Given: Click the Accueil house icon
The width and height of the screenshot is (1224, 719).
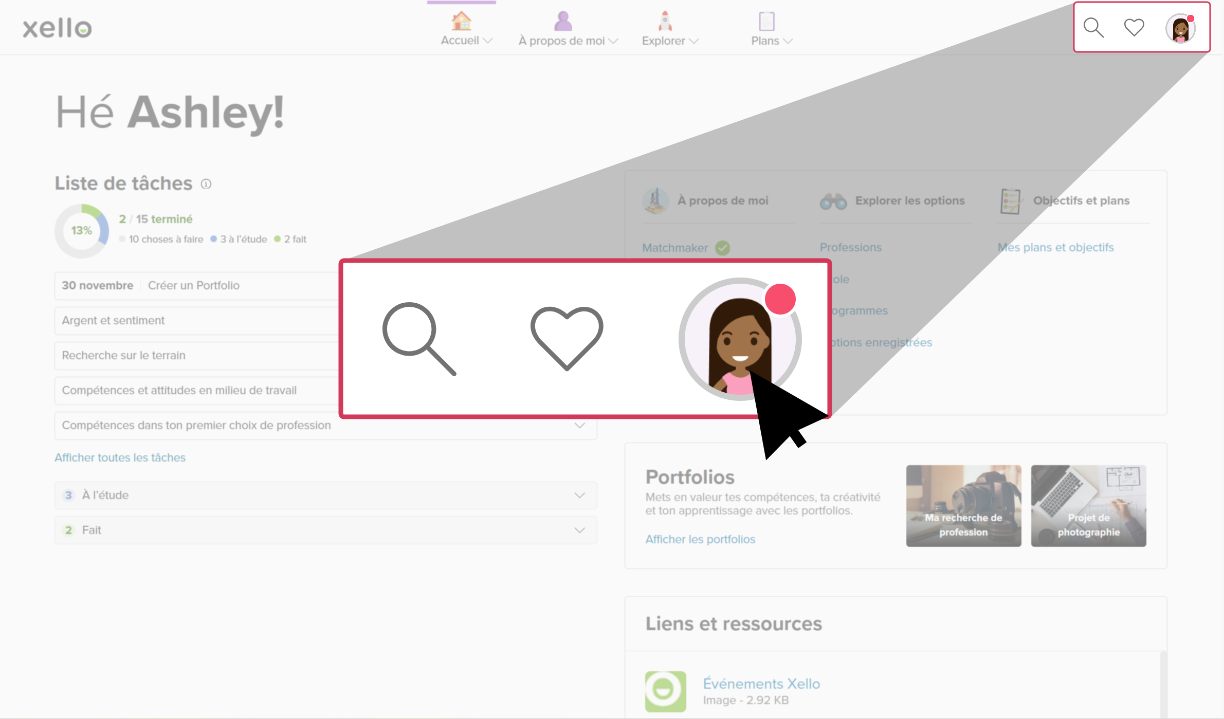Looking at the screenshot, I should point(461,21).
